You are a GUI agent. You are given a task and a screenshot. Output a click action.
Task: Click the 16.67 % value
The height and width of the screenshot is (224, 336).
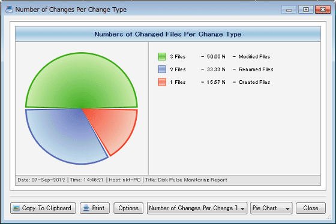point(216,82)
